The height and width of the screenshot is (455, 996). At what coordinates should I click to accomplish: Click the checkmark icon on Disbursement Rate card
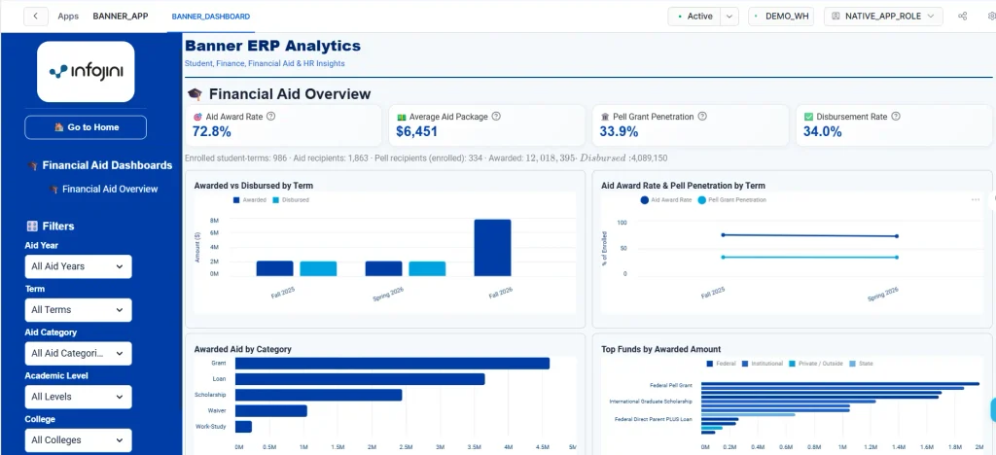click(808, 117)
